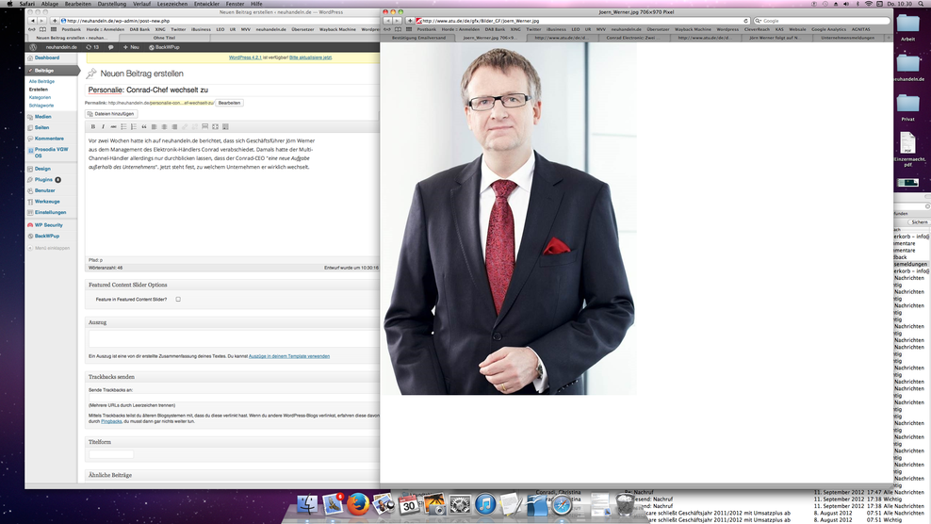Switch to Bestätigung Emailversand tab
Viewport: 931px width, 524px height.
click(418, 38)
